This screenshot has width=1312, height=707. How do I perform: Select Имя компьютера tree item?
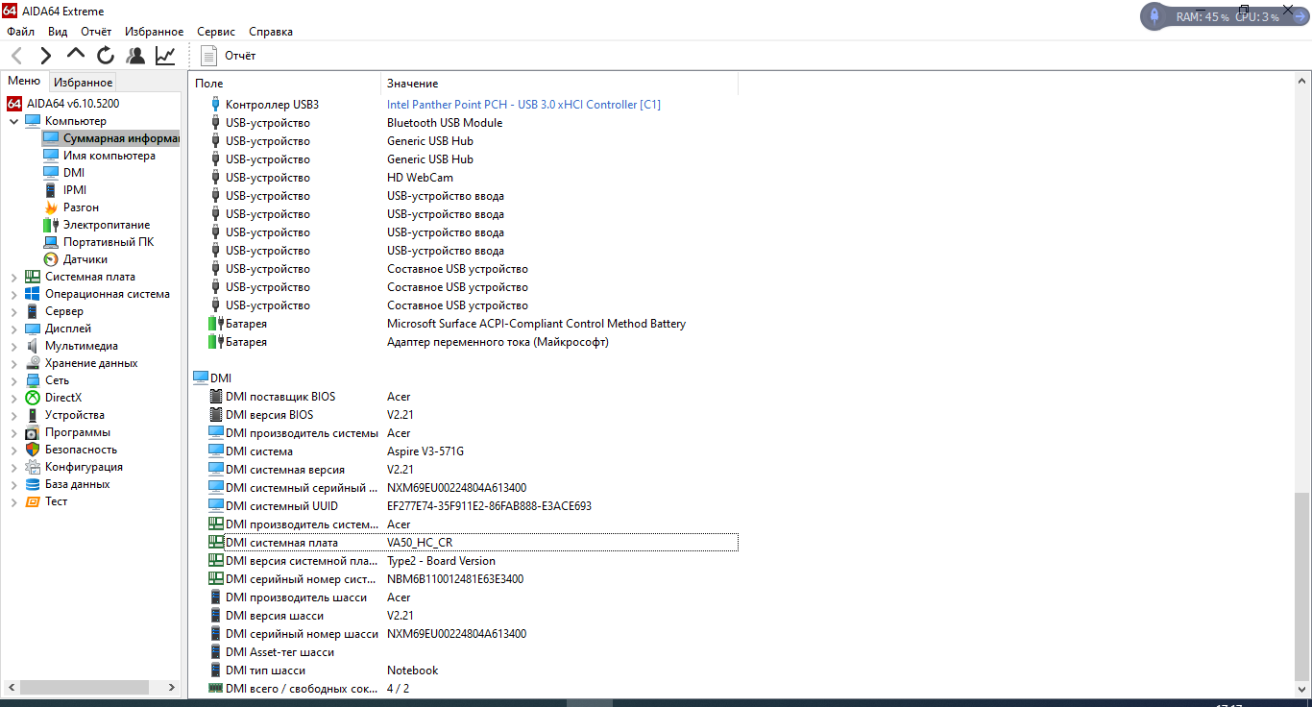point(109,156)
